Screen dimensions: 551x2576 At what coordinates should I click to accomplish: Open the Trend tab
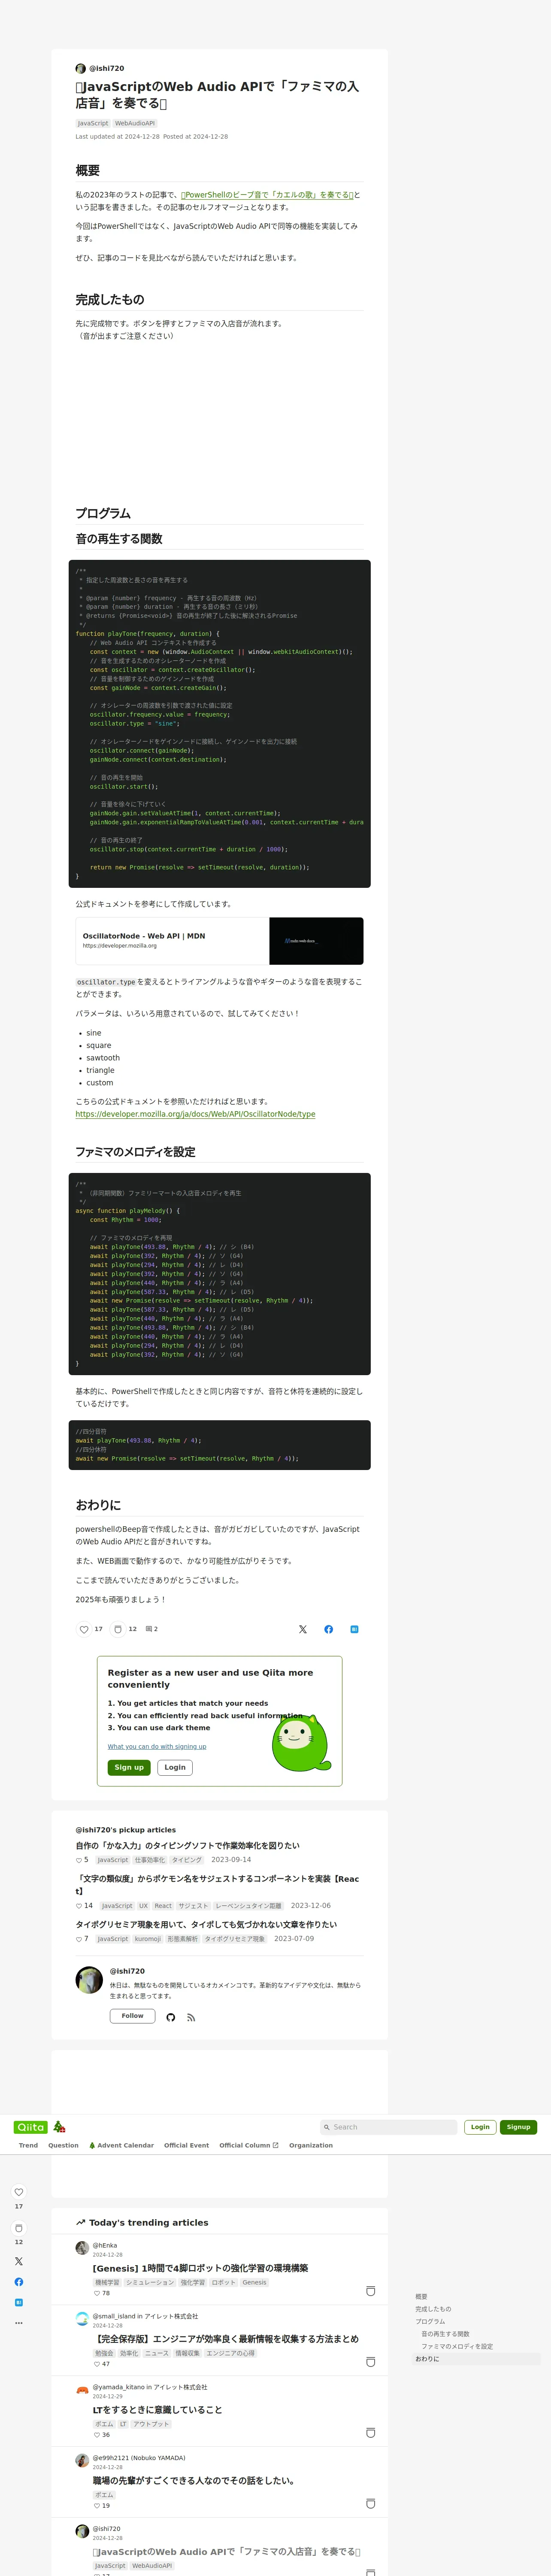point(28,2145)
